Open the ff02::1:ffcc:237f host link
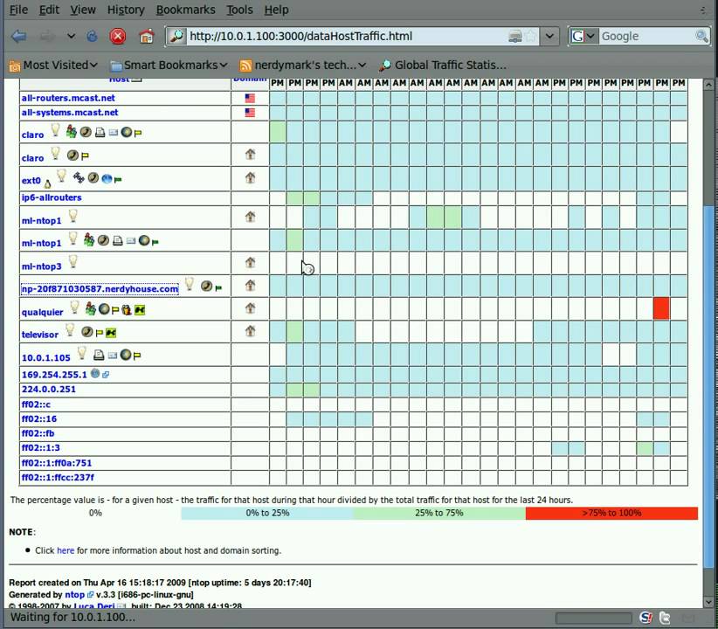Viewport: 718px width, 629px height. point(58,477)
